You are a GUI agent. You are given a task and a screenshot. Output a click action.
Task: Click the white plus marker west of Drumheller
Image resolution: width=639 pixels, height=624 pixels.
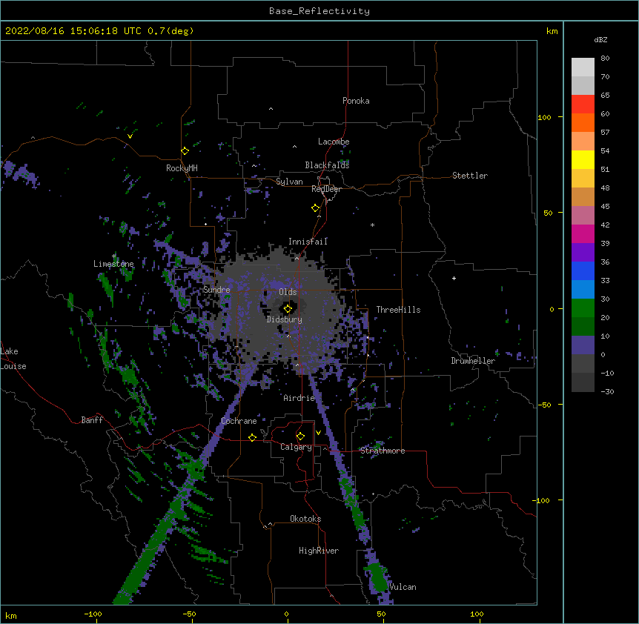pyautogui.click(x=454, y=279)
